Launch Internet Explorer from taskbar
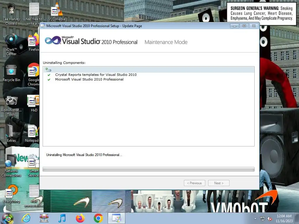The height and width of the screenshot is (224, 299). pyautogui.click(x=26, y=218)
